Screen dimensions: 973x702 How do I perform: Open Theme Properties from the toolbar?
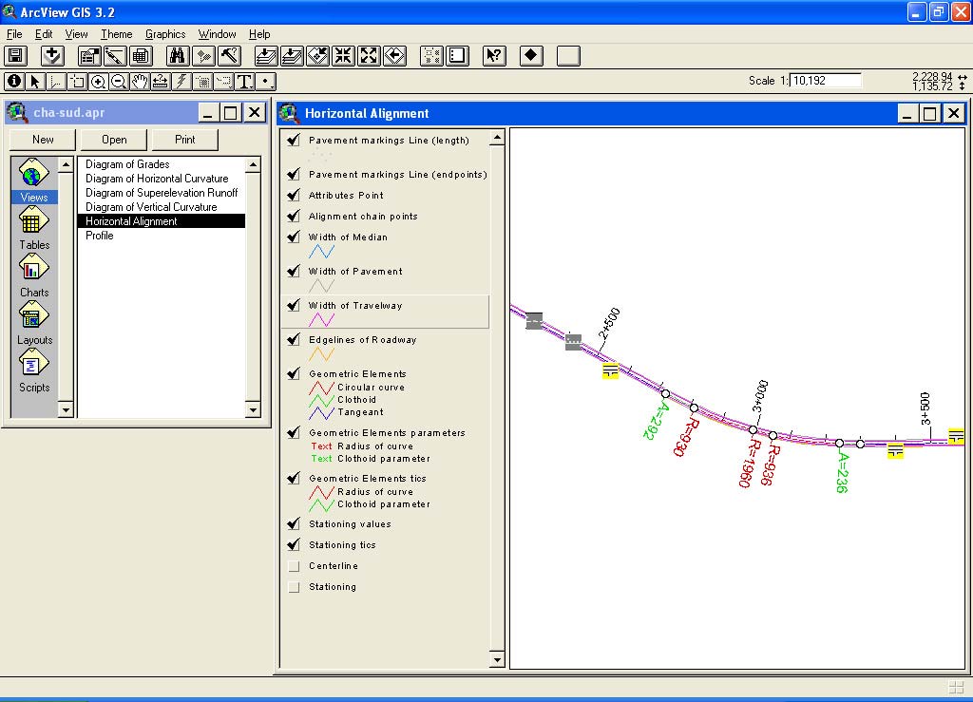click(89, 56)
